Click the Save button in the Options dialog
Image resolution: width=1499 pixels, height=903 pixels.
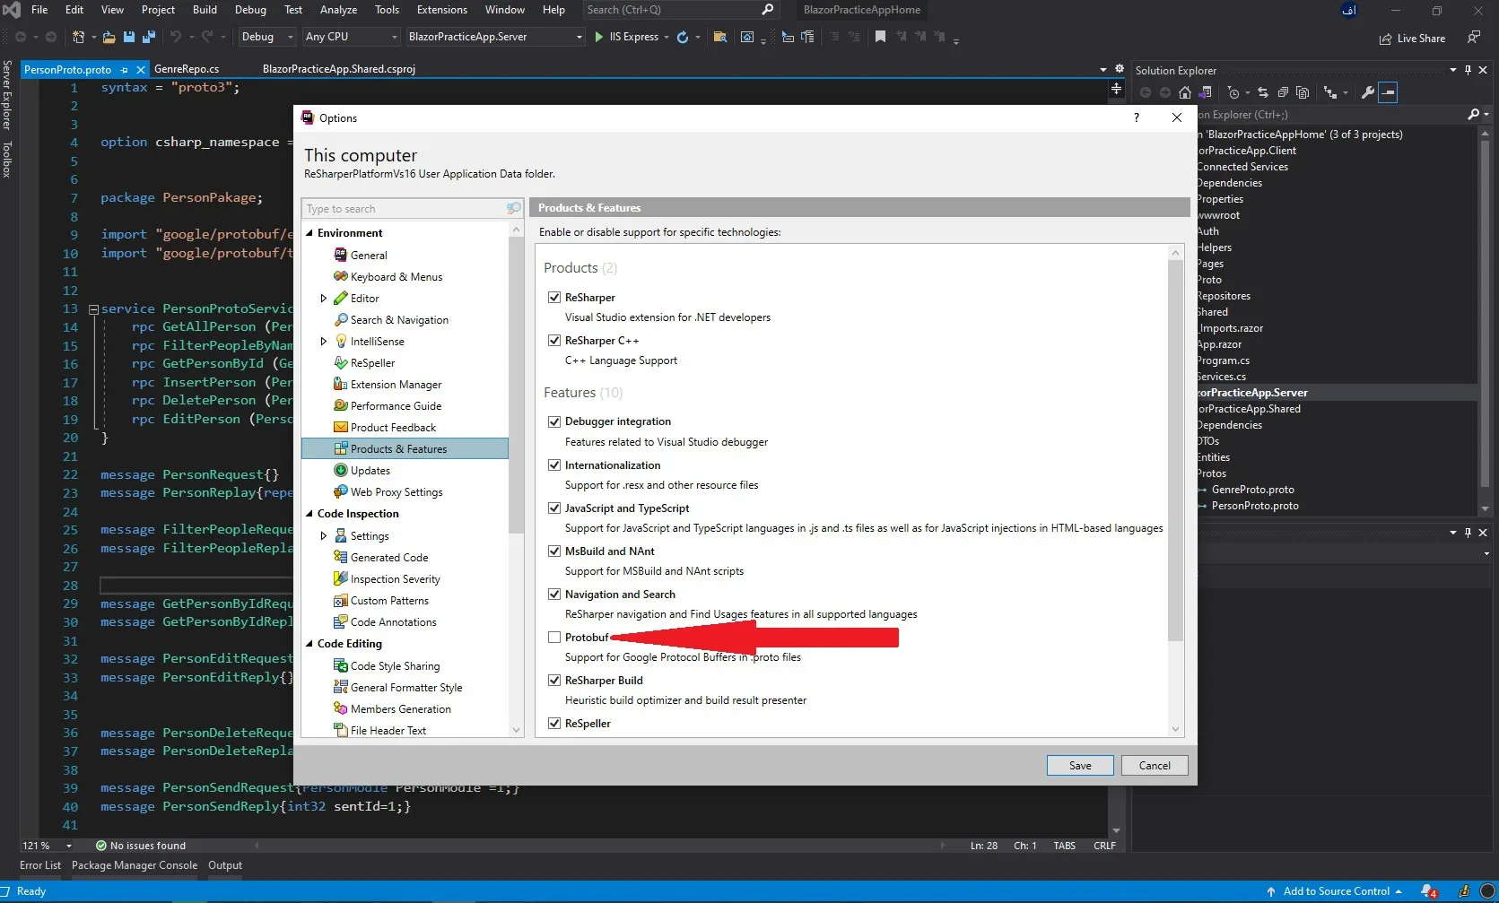pyautogui.click(x=1080, y=766)
